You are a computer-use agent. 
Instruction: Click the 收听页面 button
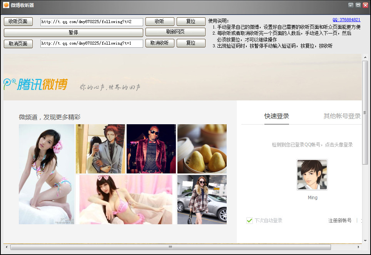(x=18, y=22)
